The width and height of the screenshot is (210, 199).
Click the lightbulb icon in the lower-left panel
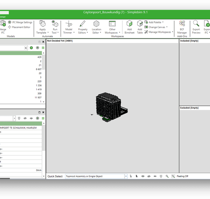pos(19,118)
